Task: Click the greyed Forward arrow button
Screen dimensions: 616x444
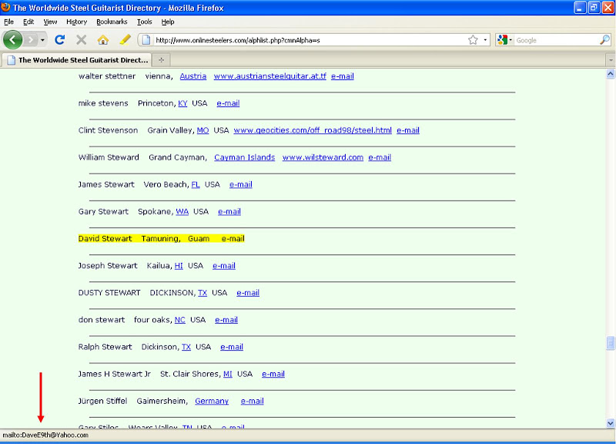Action: 30,40
